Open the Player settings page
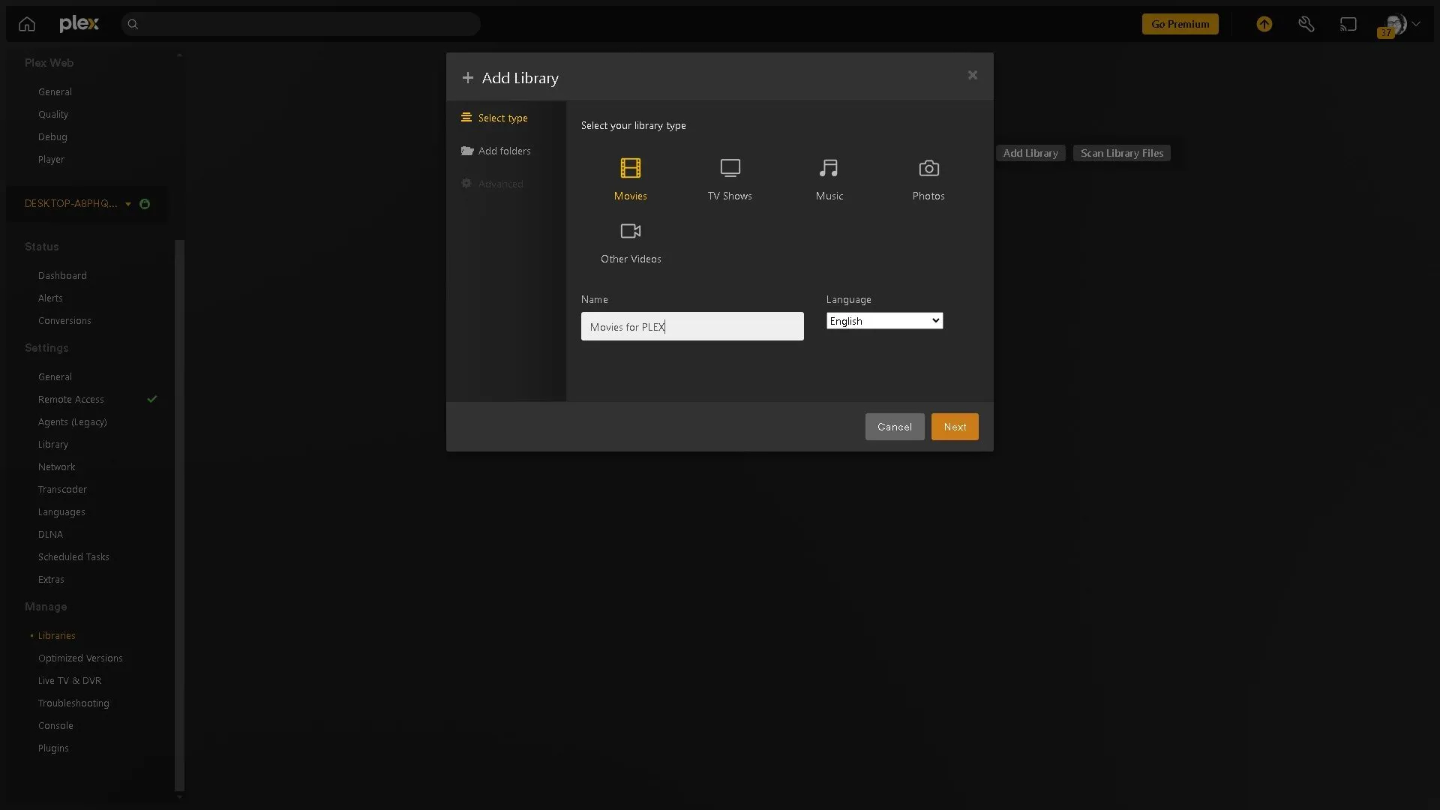 (x=51, y=159)
